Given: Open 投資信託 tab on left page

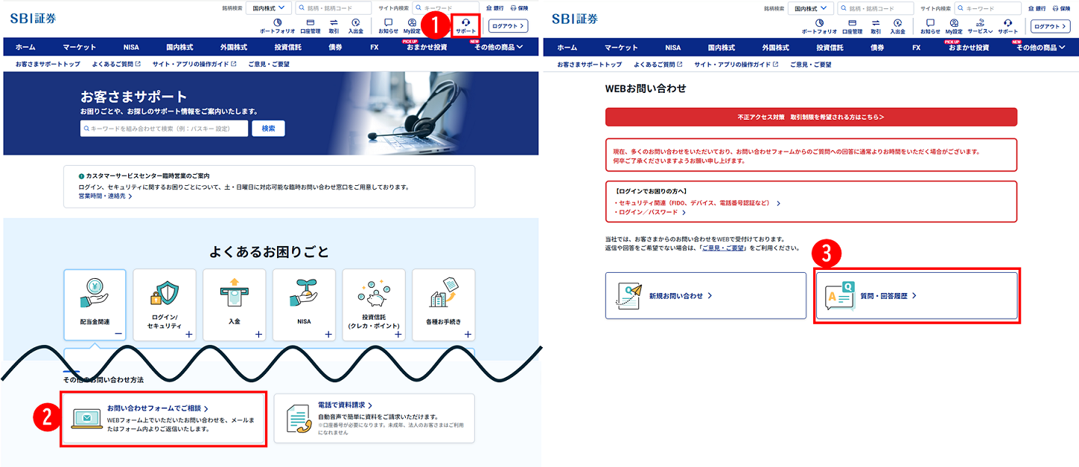Looking at the screenshot, I should 287,47.
